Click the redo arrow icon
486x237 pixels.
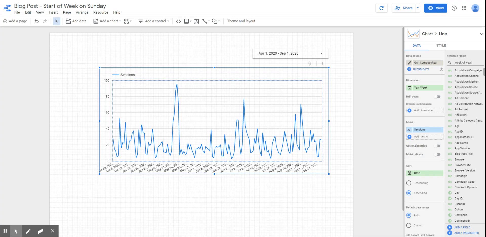click(45, 21)
